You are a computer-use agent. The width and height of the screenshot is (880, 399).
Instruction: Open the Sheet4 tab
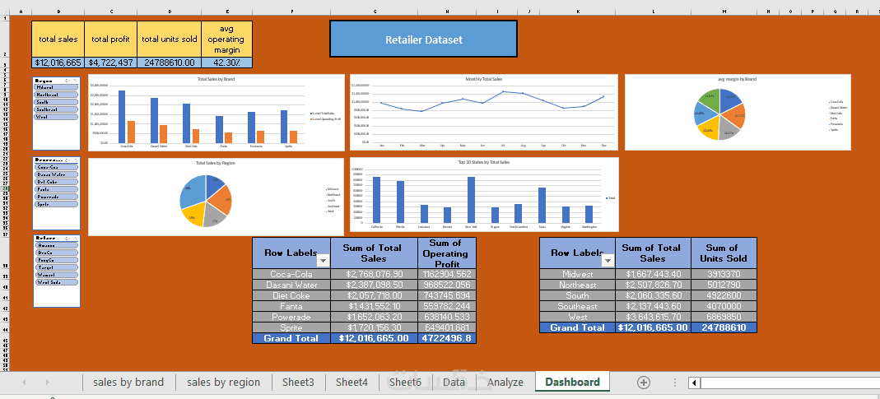352,383
